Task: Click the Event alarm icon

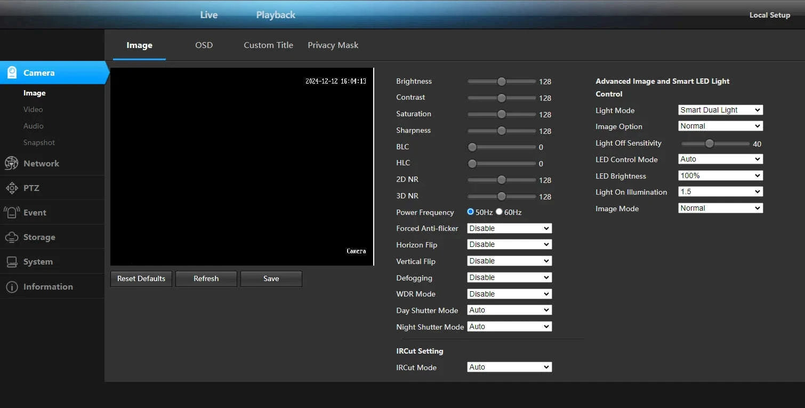Action: tap(11, 212)
